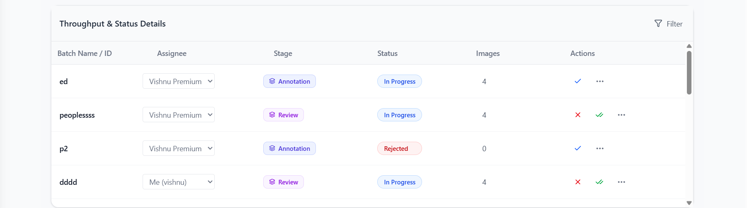Open more options for batch dddd
This screenshot has width=747, height=208.
[621, 182]
